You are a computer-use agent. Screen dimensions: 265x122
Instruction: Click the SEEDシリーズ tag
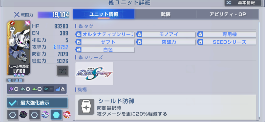point(226,42)
